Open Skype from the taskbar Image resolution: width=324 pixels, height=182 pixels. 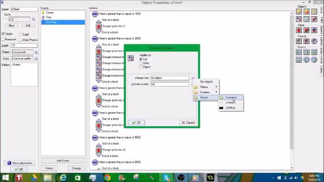[166, 177]
